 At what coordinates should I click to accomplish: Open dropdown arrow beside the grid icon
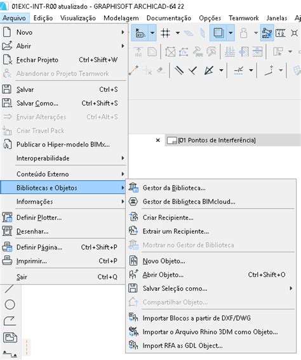click(178, 33)
